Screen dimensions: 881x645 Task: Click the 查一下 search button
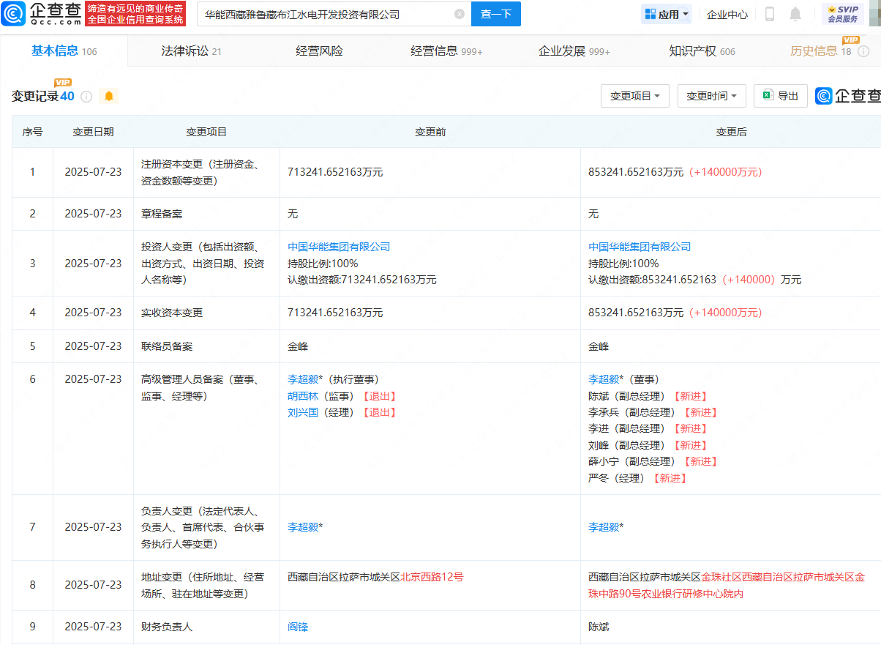[x=496, y=14]
